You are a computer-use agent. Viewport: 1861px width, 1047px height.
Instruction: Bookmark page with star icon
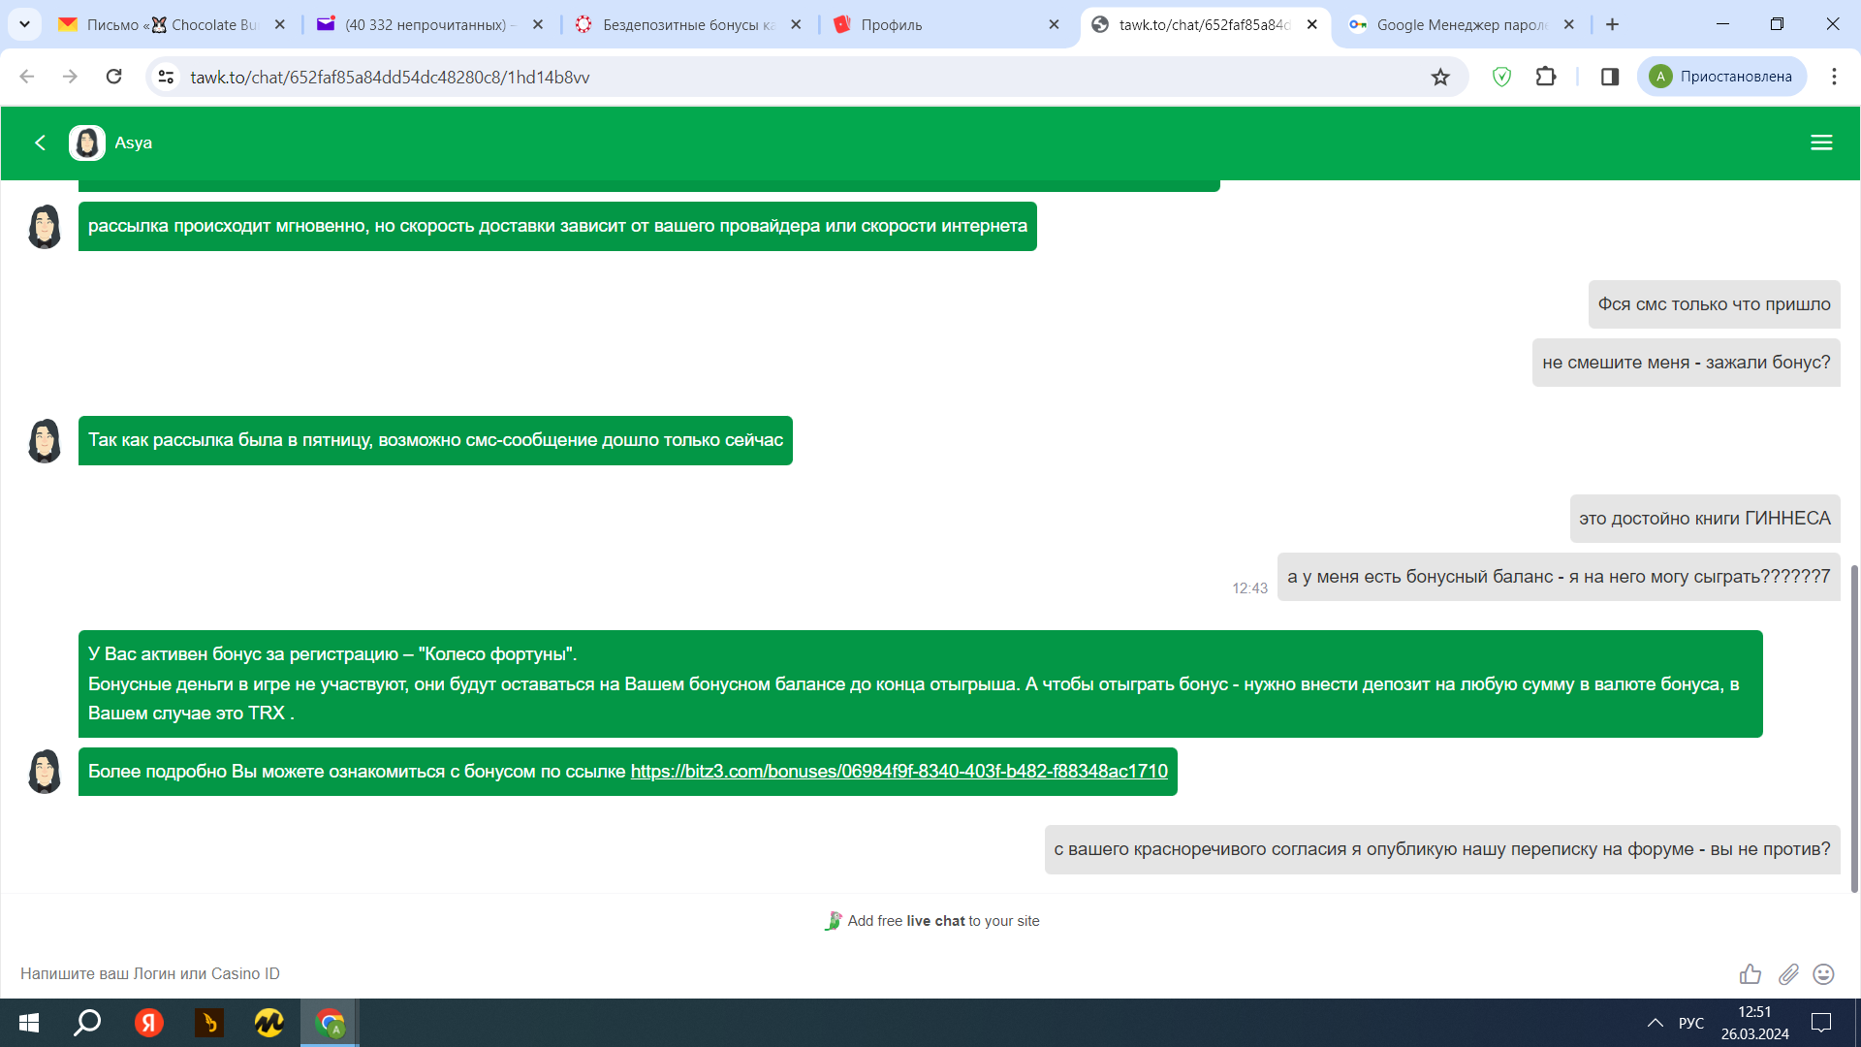pos(1440,77)
